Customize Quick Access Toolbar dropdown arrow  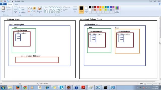(x=13, y=1)
